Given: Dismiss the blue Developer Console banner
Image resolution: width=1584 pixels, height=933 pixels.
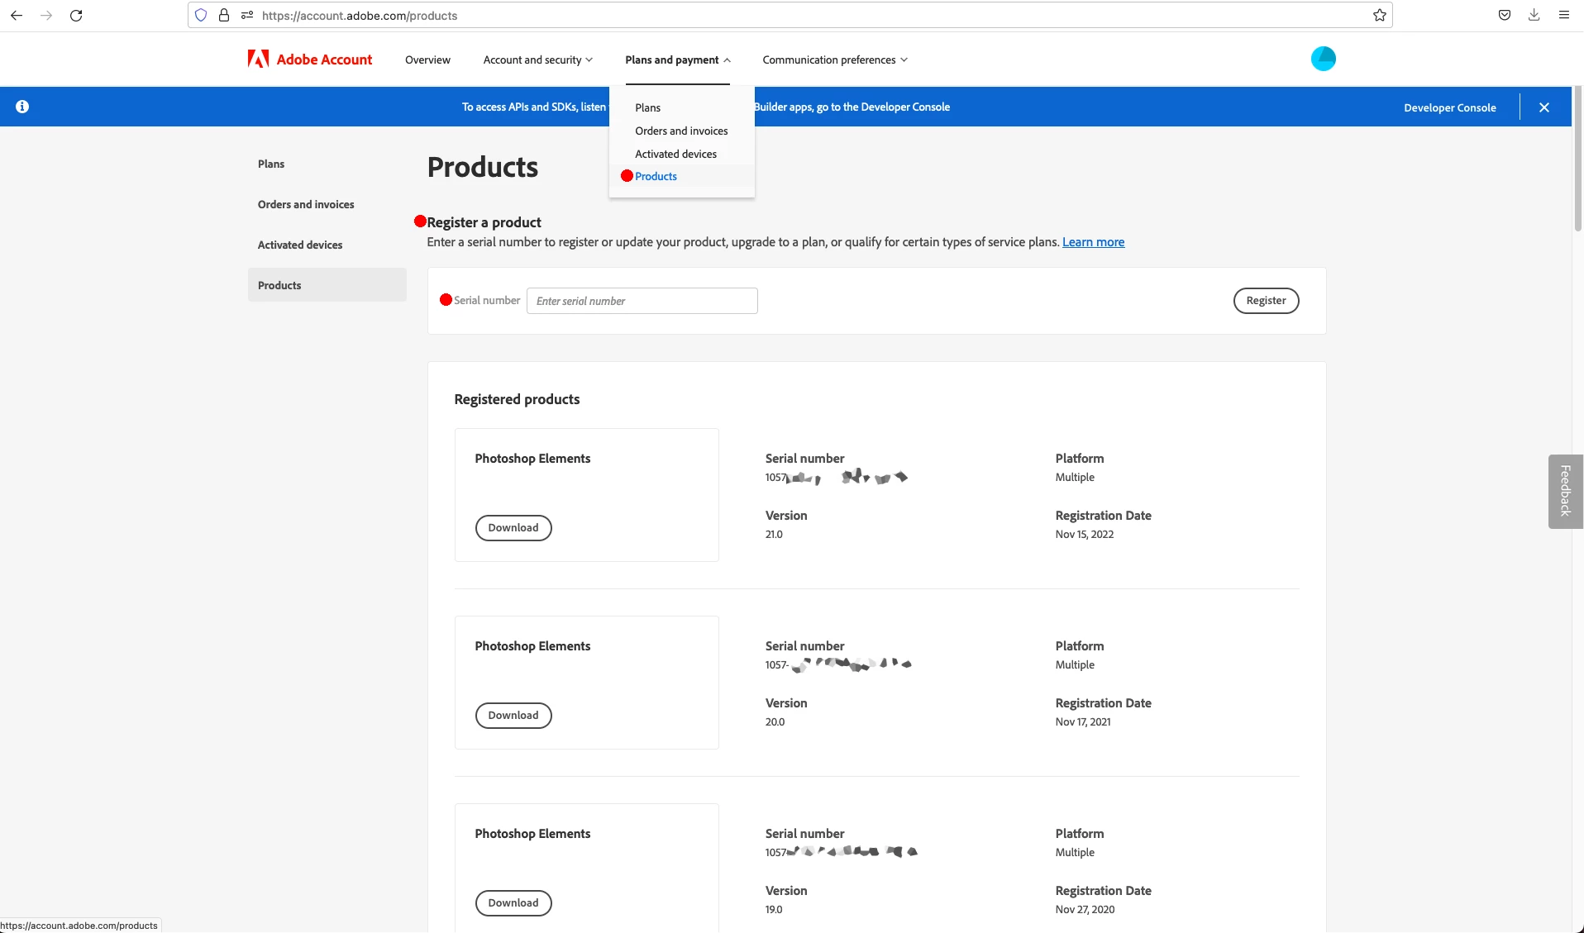Looking at the screenshot, I should pyautogui.click(x=1544, y=107).
